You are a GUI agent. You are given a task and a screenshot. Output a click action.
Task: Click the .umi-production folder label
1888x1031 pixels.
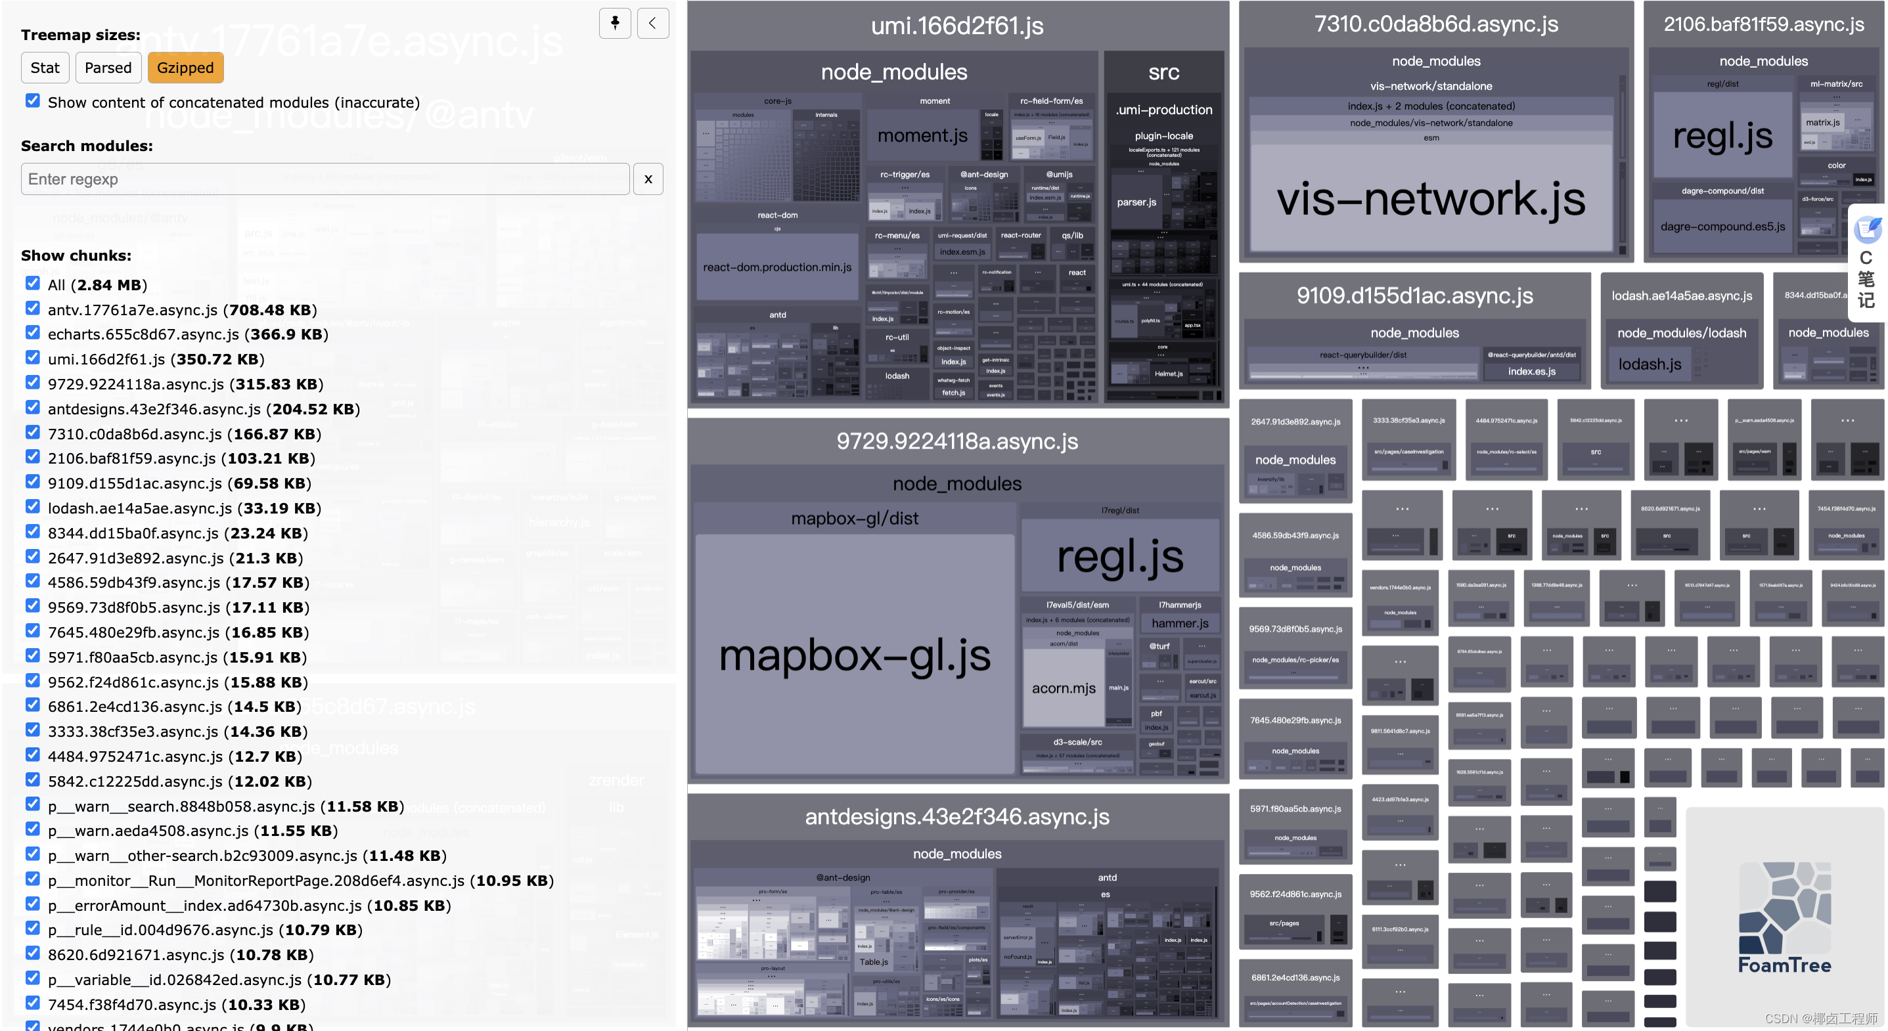1163,110
